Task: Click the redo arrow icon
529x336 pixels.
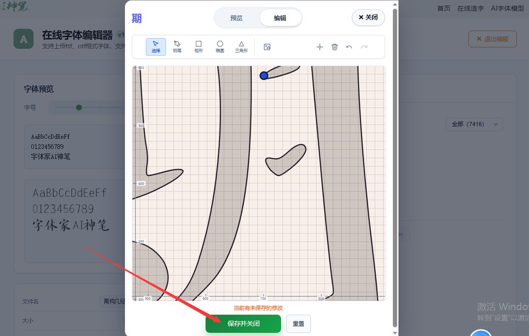Action: (x=364, y=47)
